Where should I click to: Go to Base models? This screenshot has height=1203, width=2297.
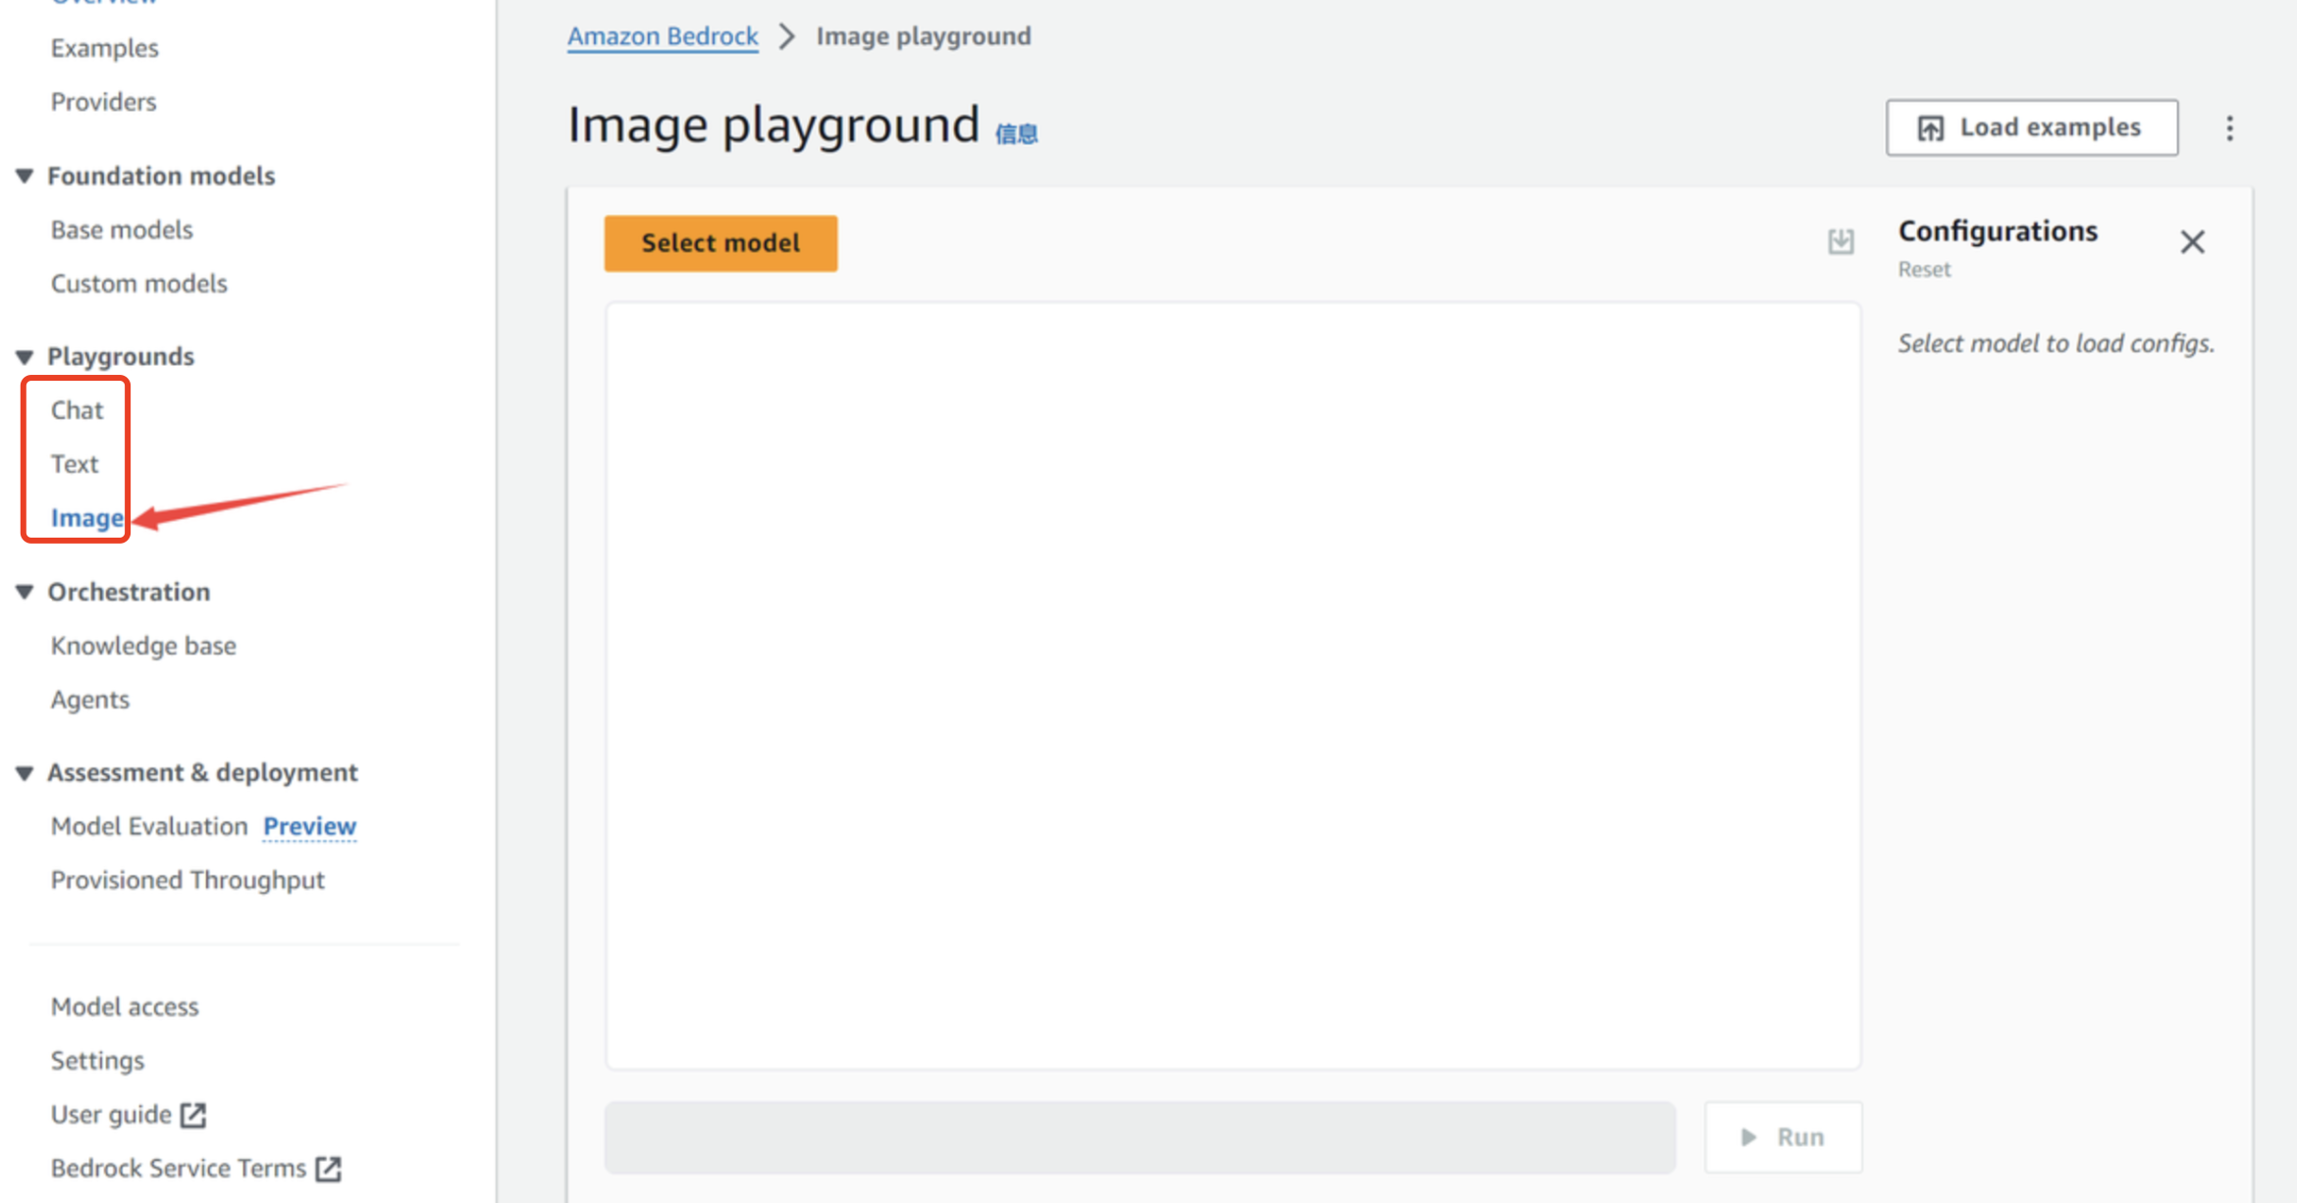click(122, 230)
